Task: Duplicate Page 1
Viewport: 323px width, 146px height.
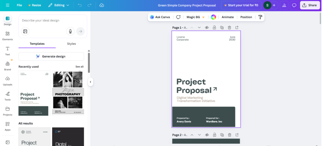Action: [x=222, y=28]
